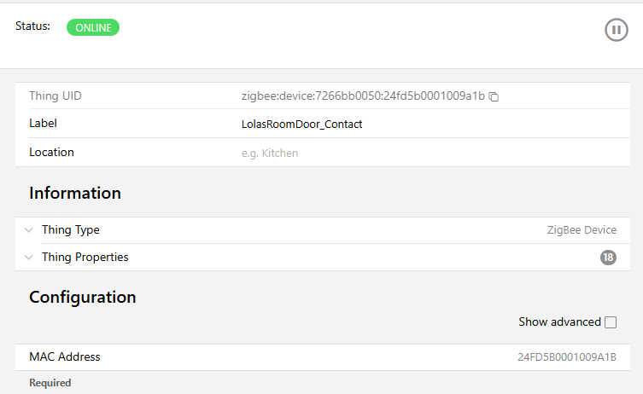
Task: Click the MAC Address parameter label
Action: pos(65,357)
